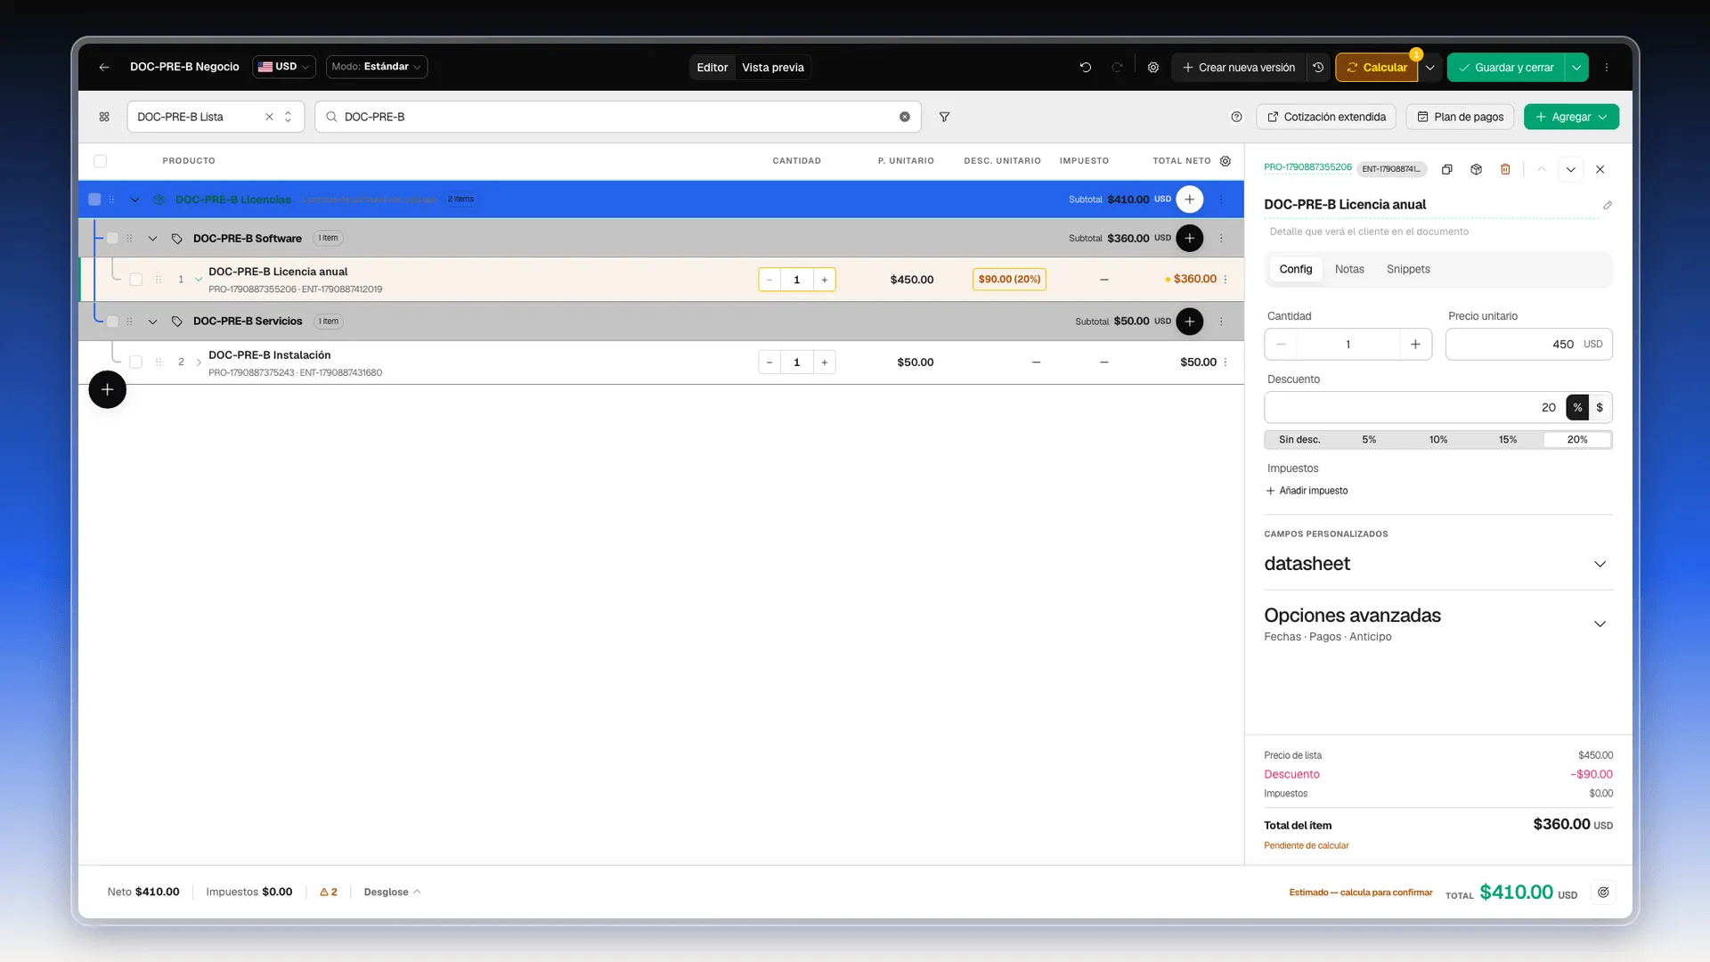This screenshot has height=962, width=1710.
Task: Edit item title with pencil icon
Action: pos(1608,205)
